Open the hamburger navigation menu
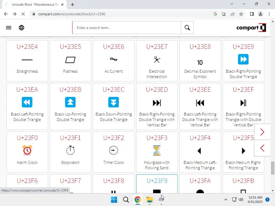The width and height of the screenshot is (275, 206). [x=9, y=28]
